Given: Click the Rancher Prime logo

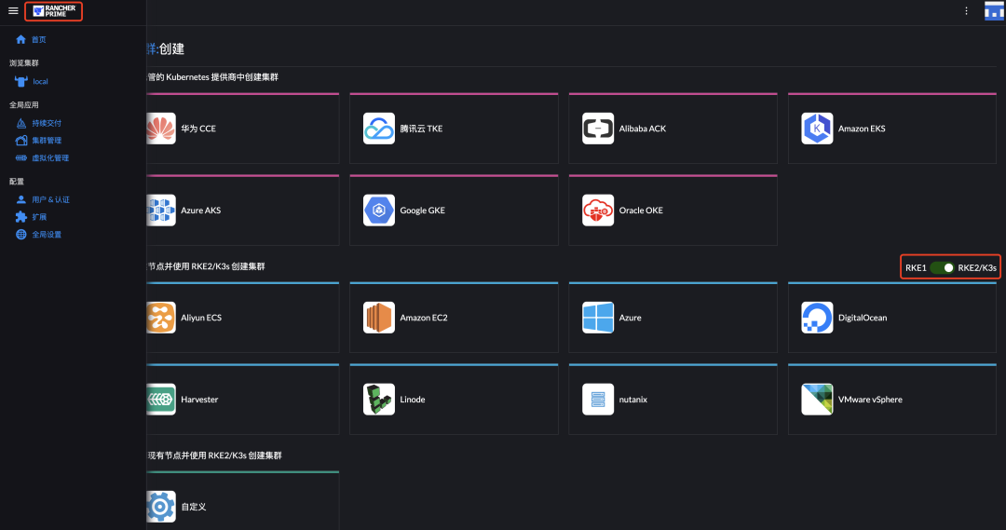Looking at the screenshot, I should (54, 11).
